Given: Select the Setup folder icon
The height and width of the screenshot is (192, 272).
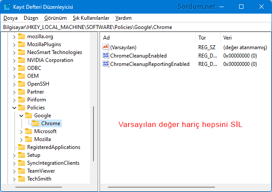Looking at the screenshot, I should (x=21, y=155).
